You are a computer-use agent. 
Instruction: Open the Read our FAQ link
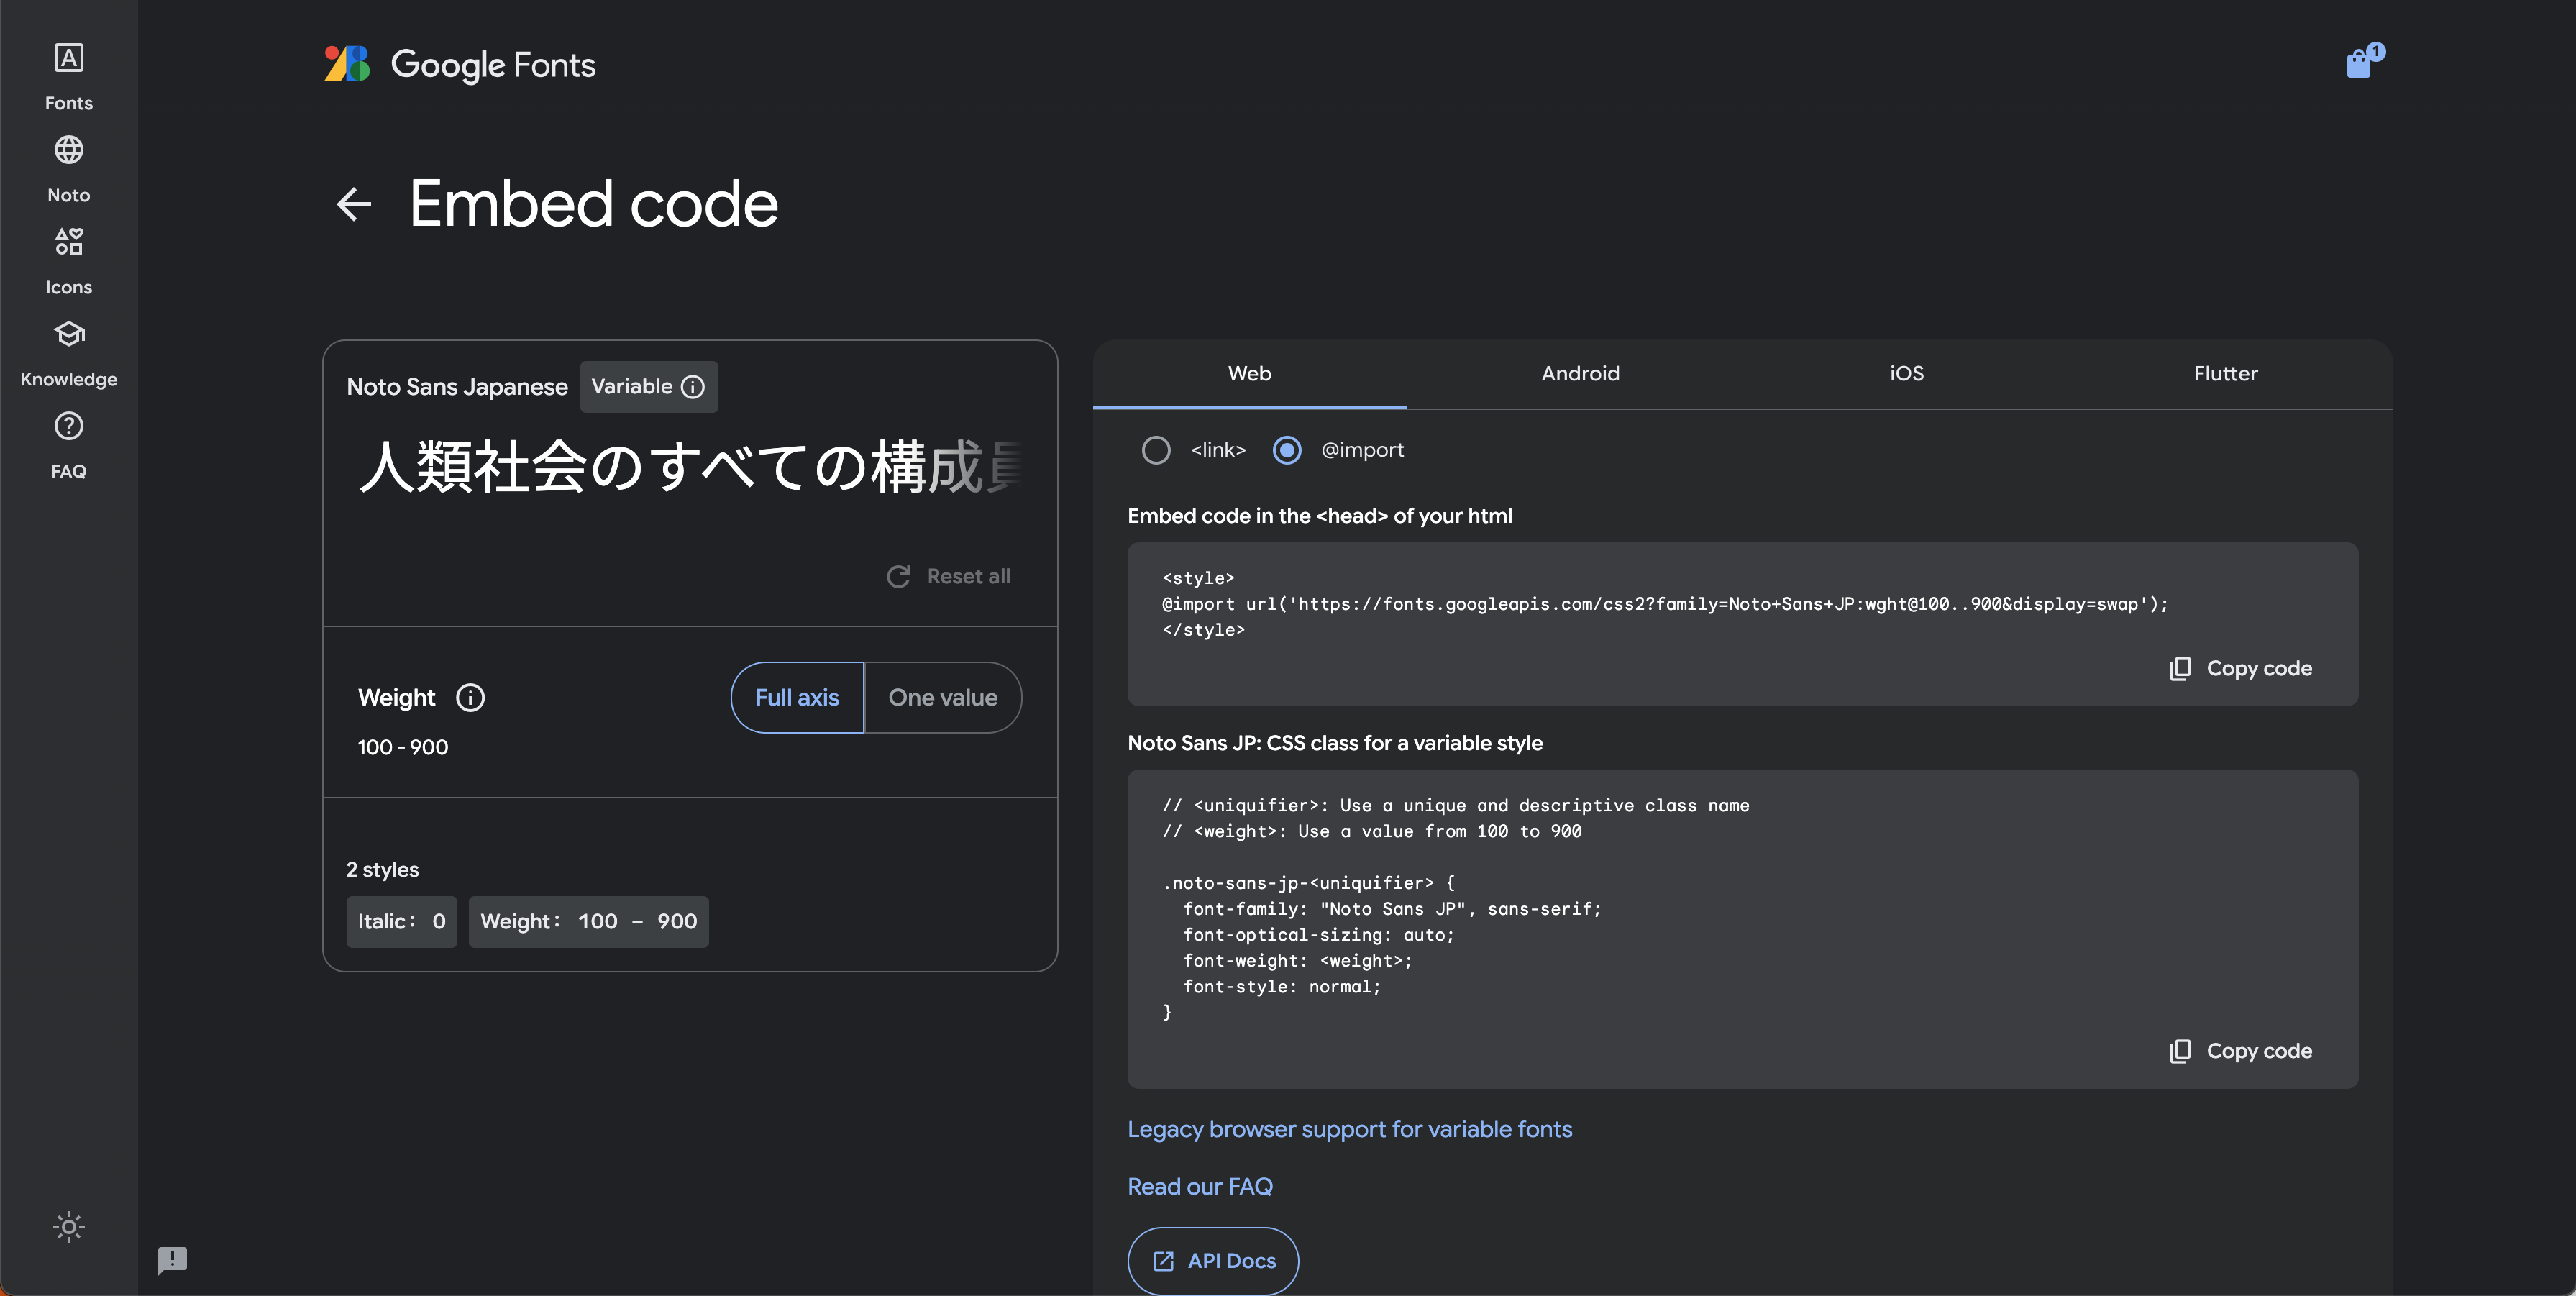point(1200,1187)
